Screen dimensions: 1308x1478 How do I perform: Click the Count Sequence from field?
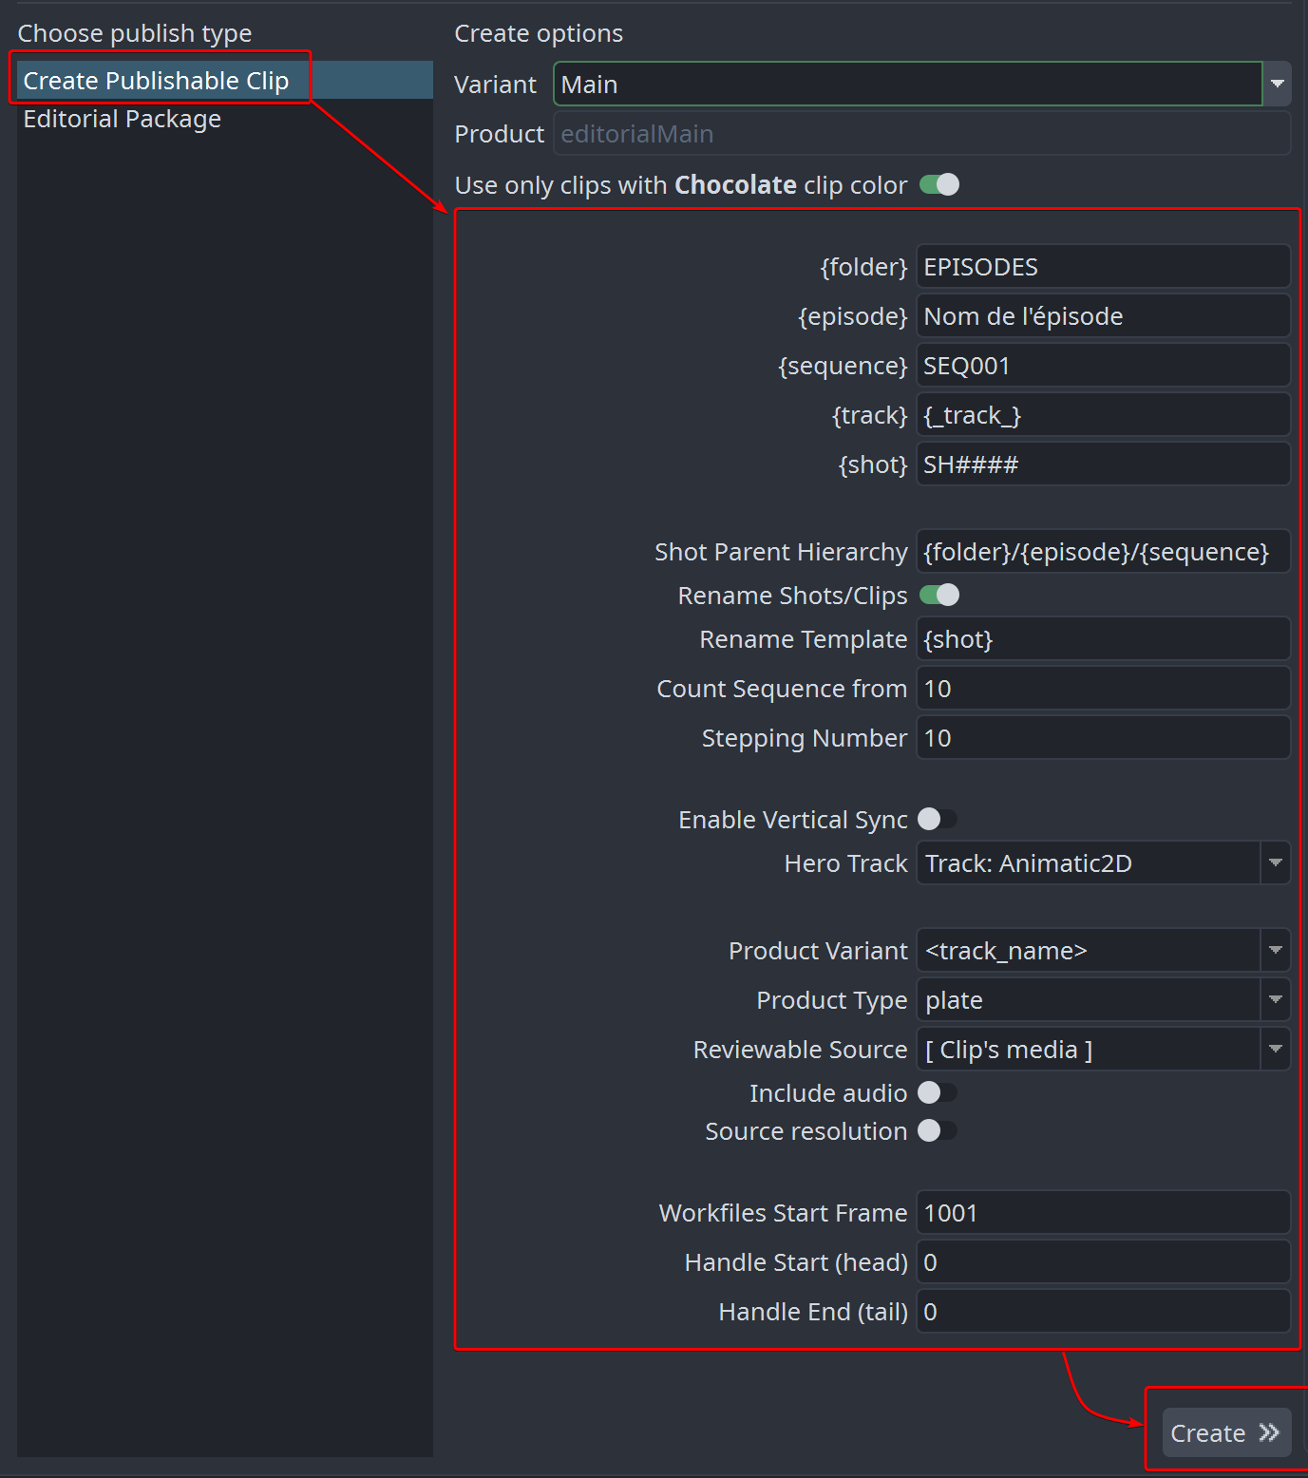click(1102, 689)
